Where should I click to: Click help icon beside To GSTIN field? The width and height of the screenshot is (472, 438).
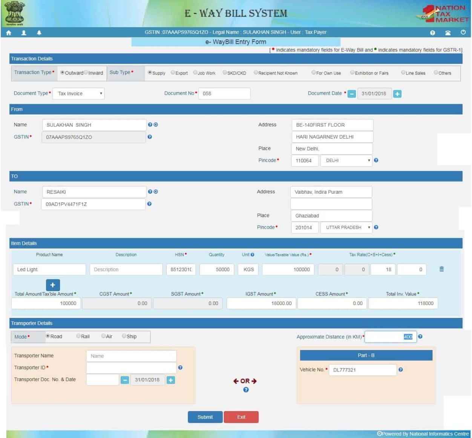[x=149, y=204]
